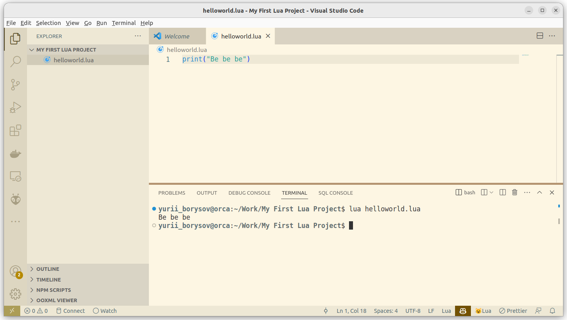This screenshot has width=567, height=320.
Task: Open the Docker view icon
Action: pos(15,153)
